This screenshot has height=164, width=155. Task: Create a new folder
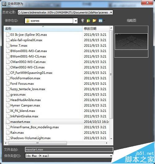(x=94, y=21)
